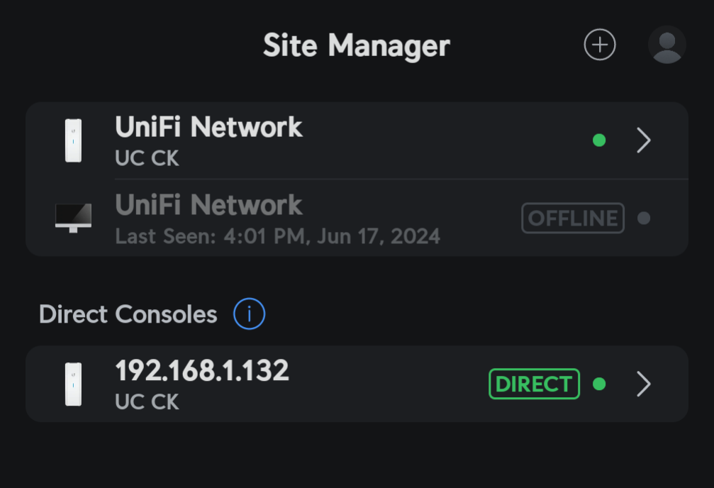Click UC CK label under 192.168.1.132
This screenshot has width=714, height=488.
(147, 402)
